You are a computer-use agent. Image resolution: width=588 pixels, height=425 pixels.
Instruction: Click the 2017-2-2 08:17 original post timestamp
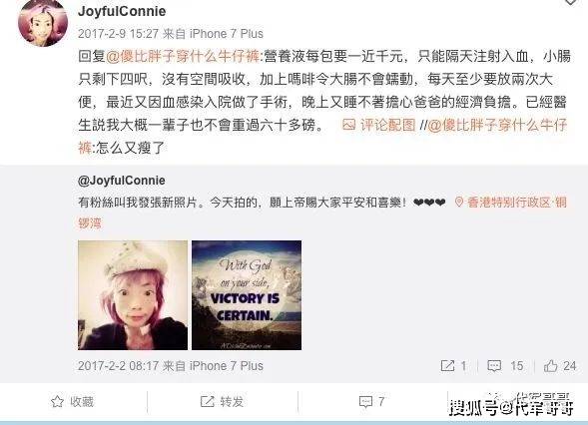point(119,366)
